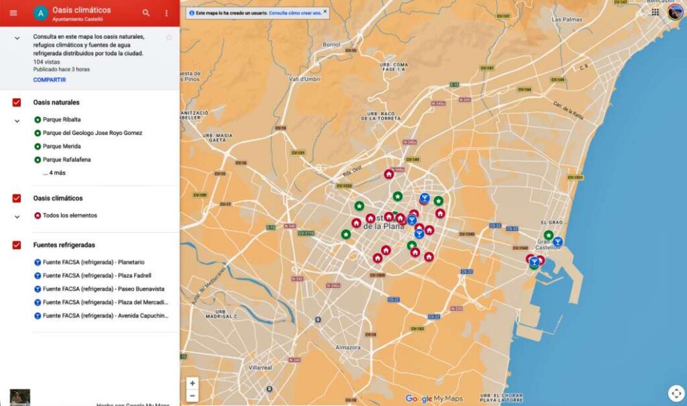The height and width of the screenshot is (406, 687).
Task: Click the Google My Maps logo
Action: point(434,399)
